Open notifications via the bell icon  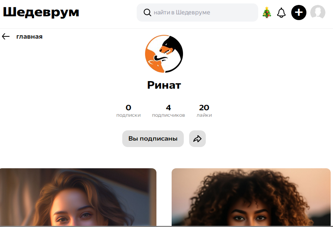coord(281,13)
